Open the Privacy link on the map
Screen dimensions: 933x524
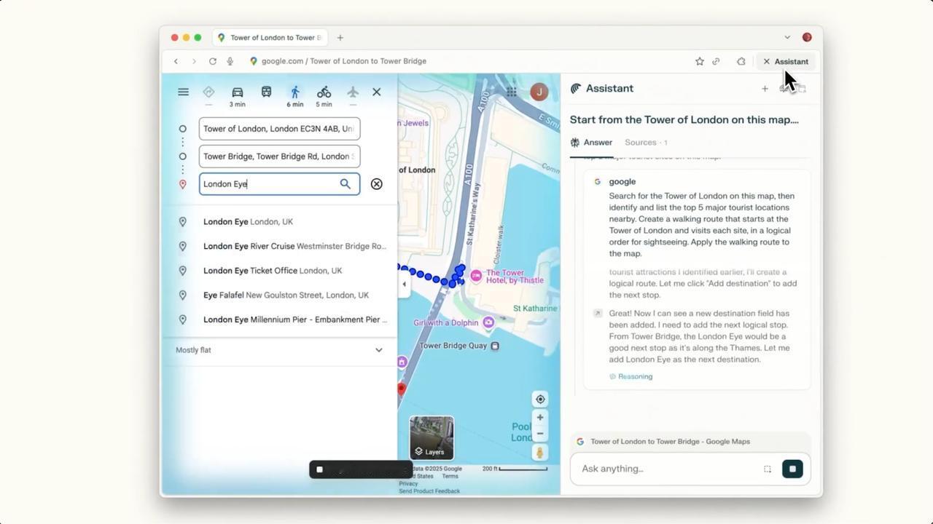click(408, 483)
